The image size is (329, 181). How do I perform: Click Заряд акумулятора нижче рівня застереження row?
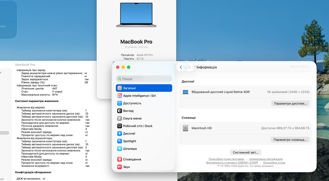tap(54, 73)
